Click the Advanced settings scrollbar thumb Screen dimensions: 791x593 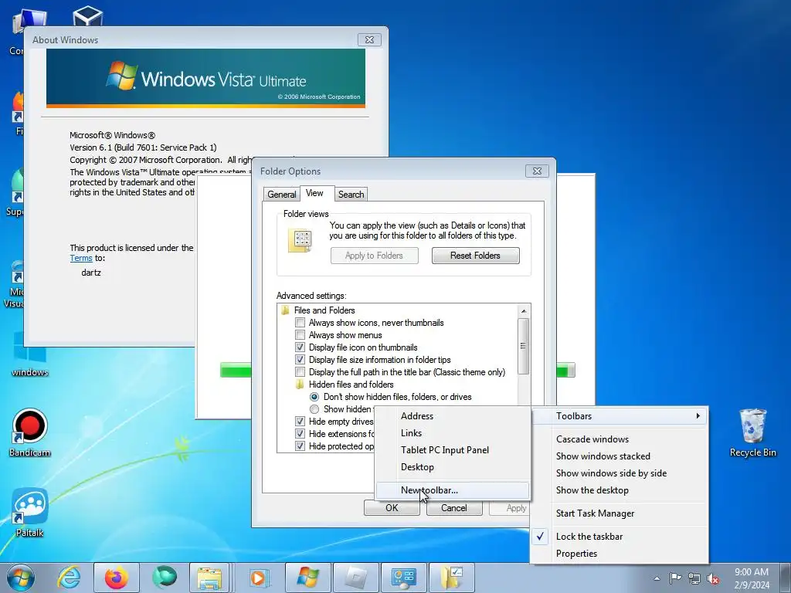click(524, 346)
